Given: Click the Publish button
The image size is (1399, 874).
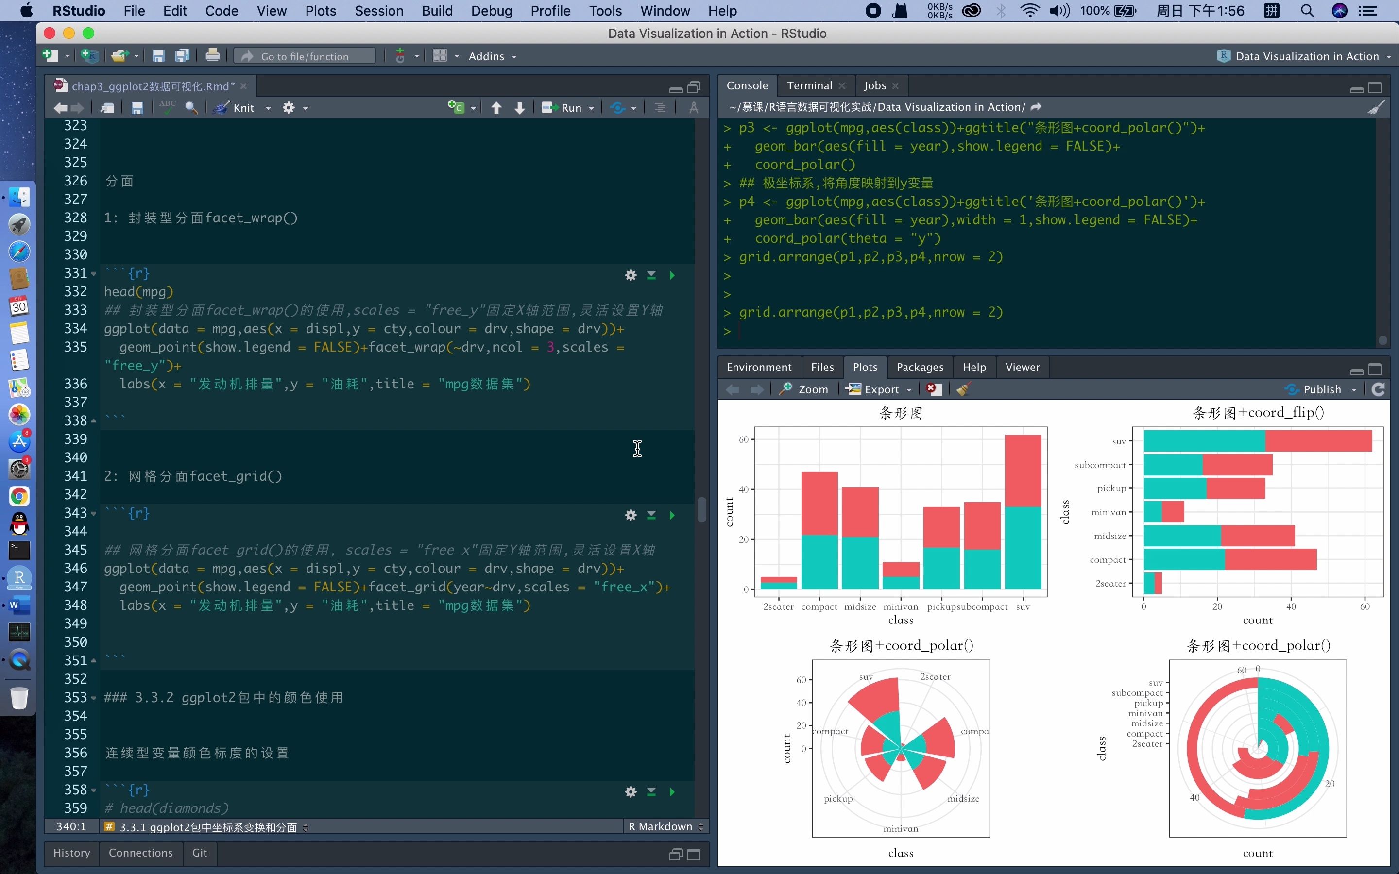Looking at the screenshot, I should [1313, 389].
